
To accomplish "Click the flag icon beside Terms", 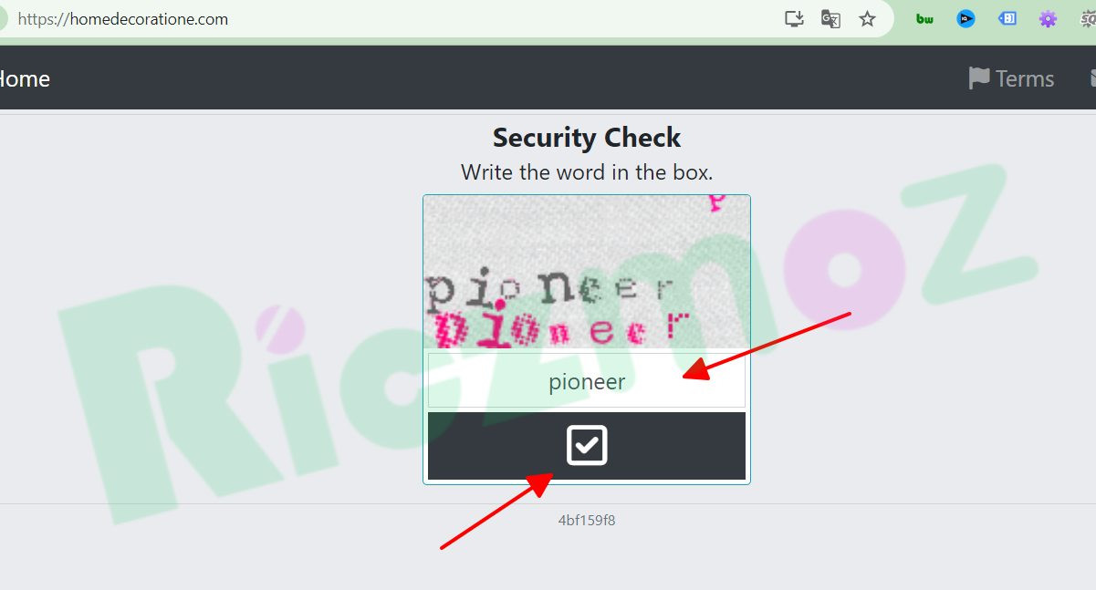I will click(979, 78).
